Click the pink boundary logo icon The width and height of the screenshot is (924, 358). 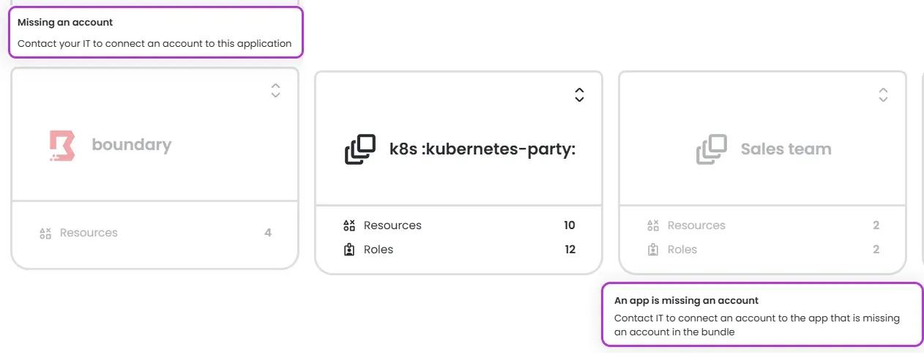pyautogui.click(x=62, y=145)
